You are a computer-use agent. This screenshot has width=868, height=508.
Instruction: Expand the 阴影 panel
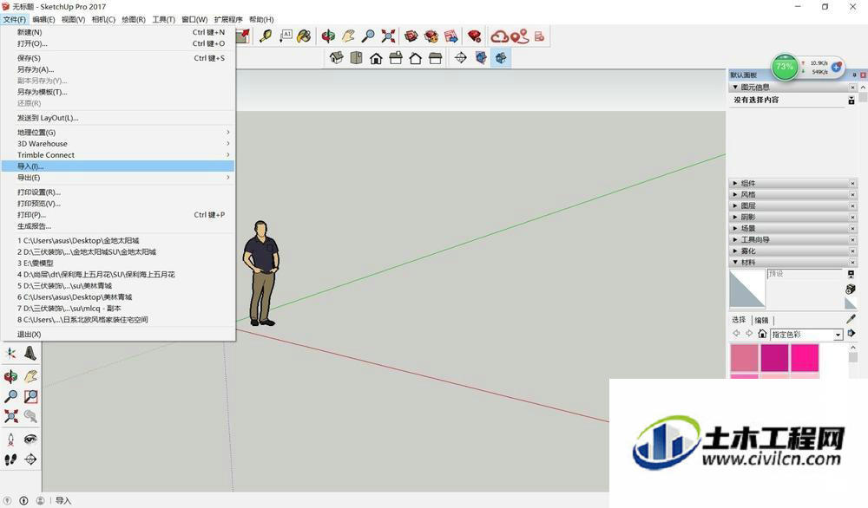pos(792,218)
